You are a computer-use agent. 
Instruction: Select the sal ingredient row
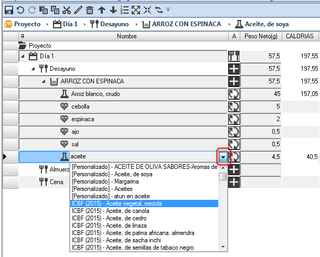coord(123,145)
